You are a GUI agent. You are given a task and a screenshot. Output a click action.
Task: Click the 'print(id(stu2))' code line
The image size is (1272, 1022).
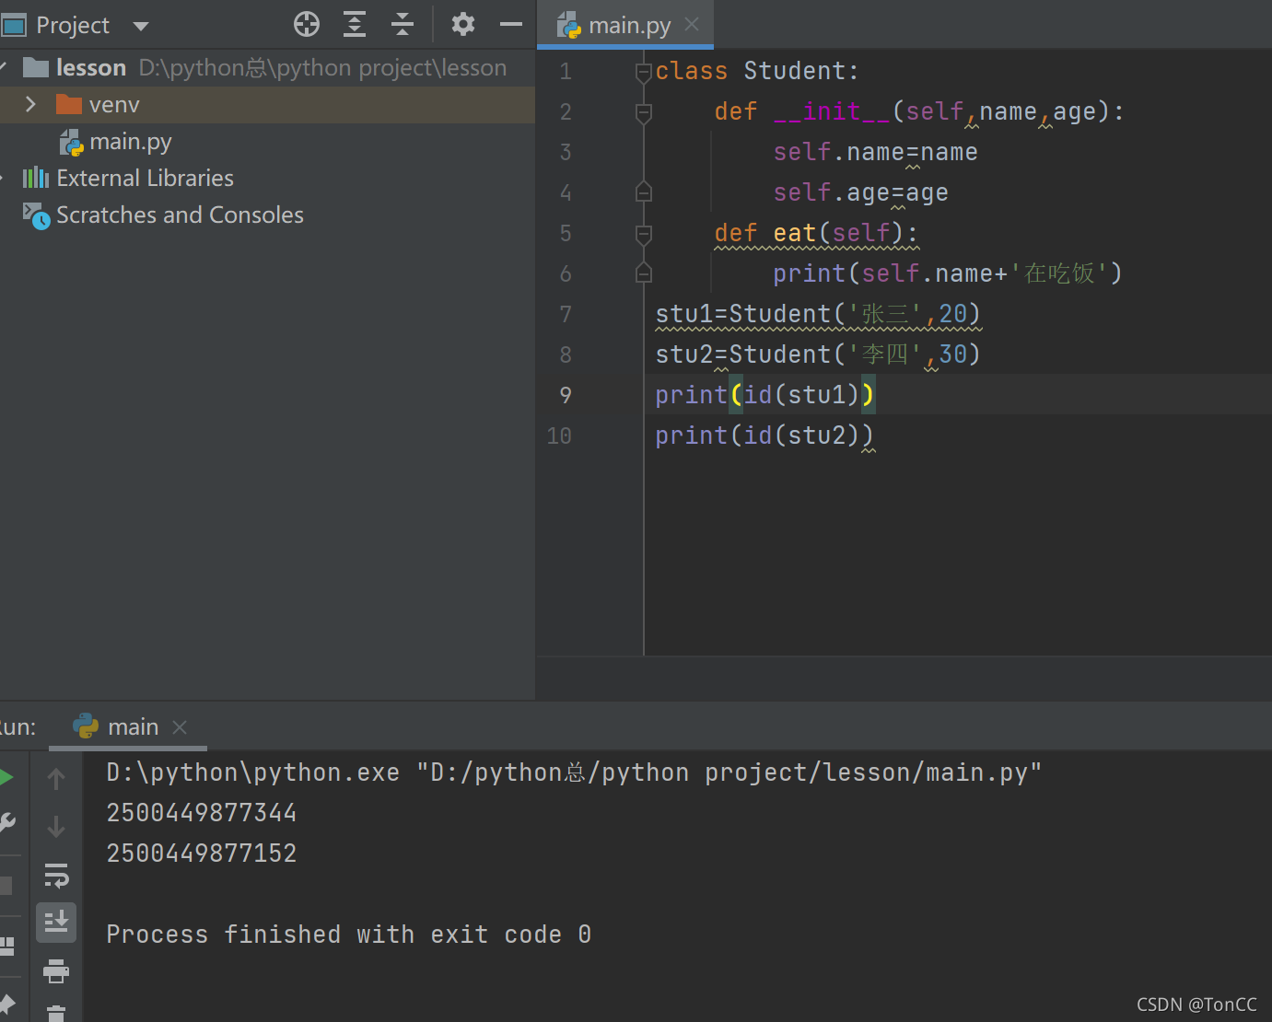764,436
